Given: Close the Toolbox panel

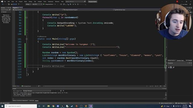Looking at the screenshot, I should [10, 8].
